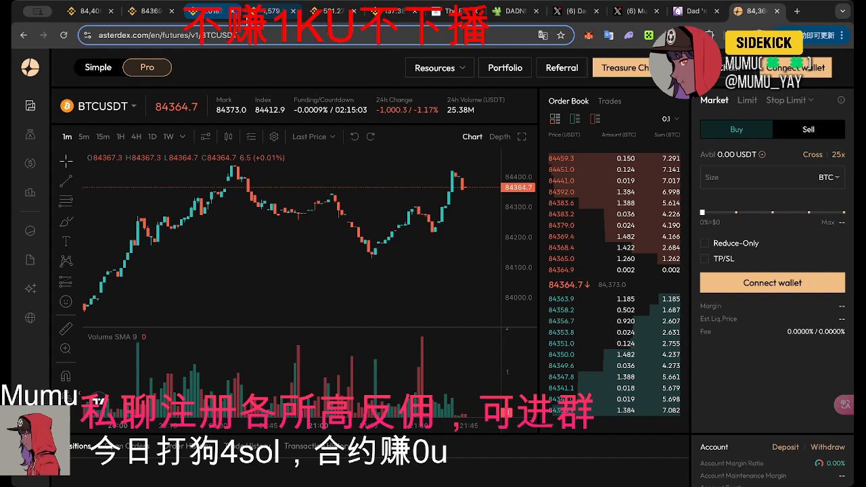
Task: Change order book grouping 0.1 dropdown
Action: [x=670, y=119]
